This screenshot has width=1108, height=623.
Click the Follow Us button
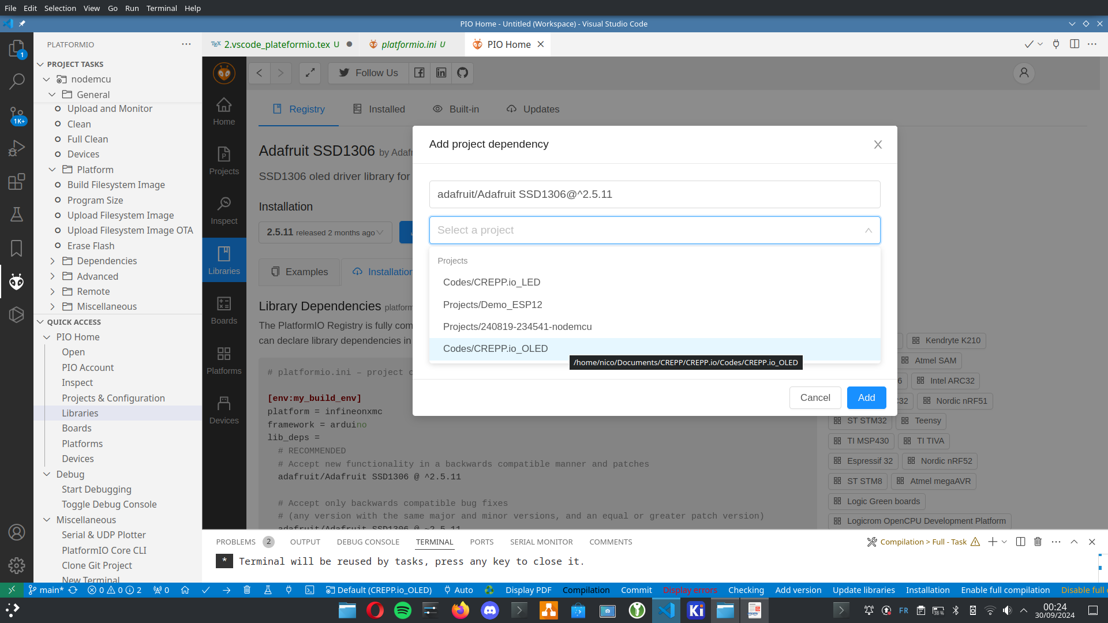(x=368, y=73)
